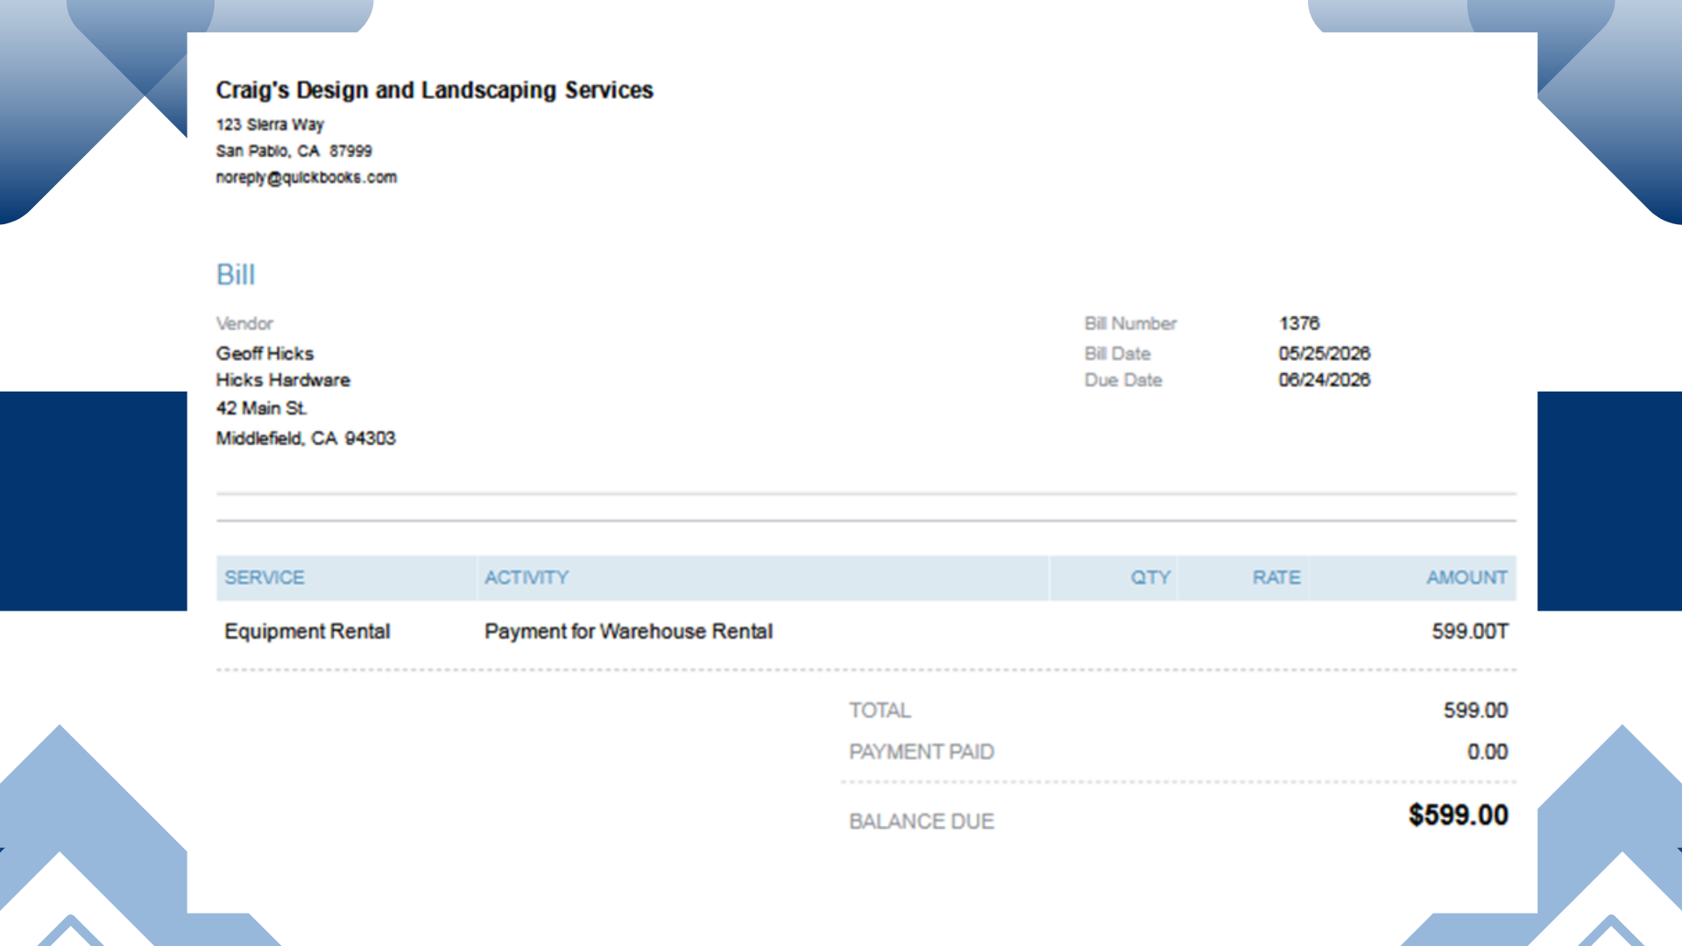Screen dimensions: 1682x946
Task: Click the Middlefield, CA 94303 address line
Action: (306, 438)
